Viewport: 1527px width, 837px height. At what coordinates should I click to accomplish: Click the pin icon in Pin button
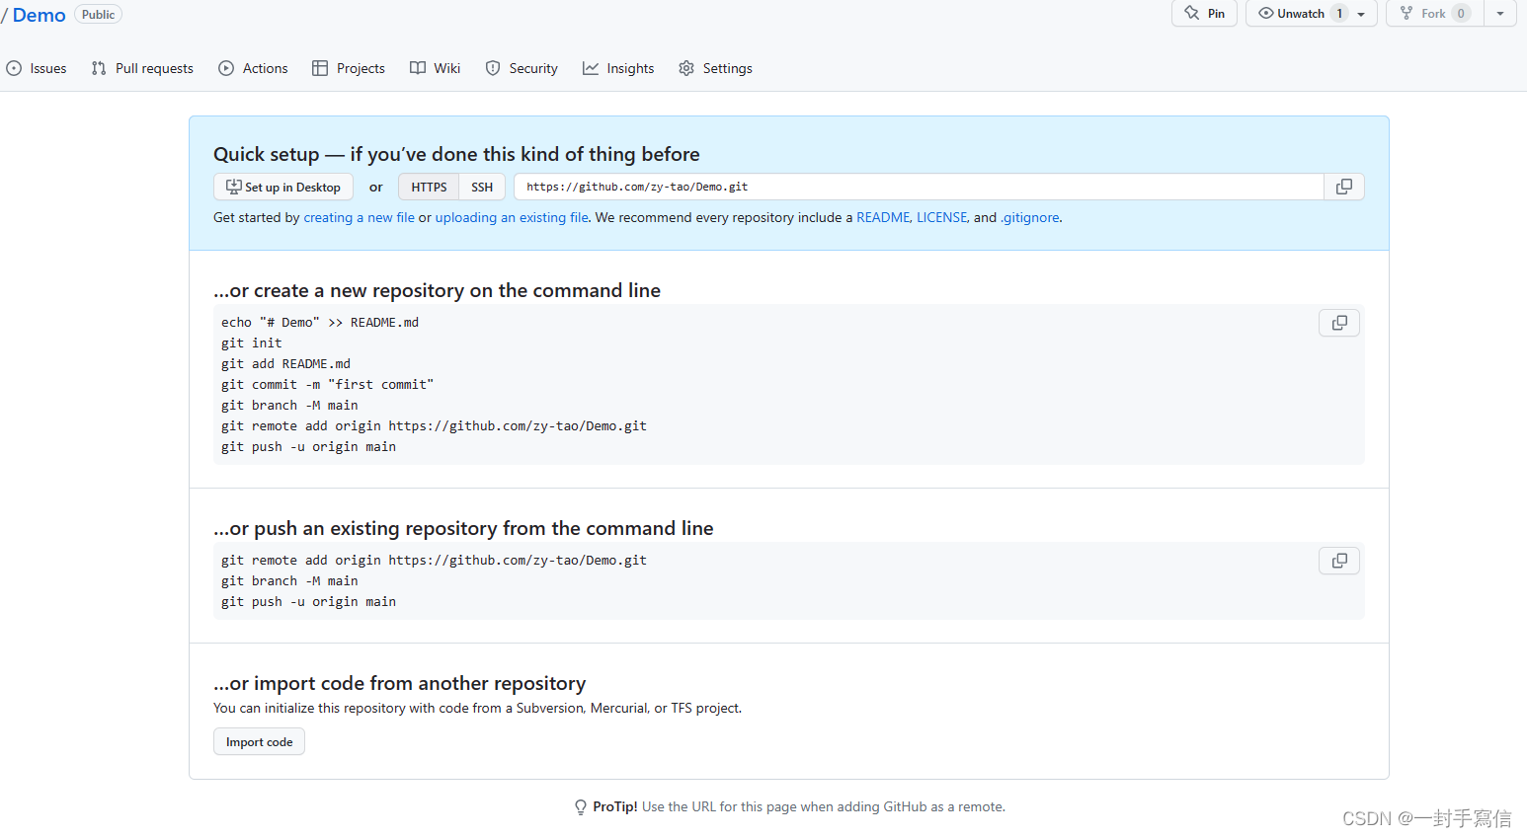coord(1192,13)
